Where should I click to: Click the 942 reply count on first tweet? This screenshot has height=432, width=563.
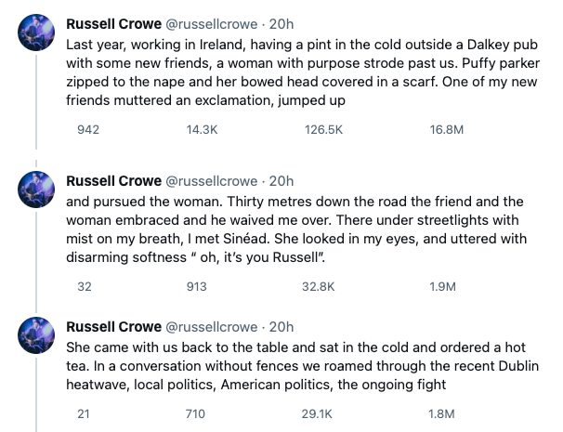click(87, 131)
